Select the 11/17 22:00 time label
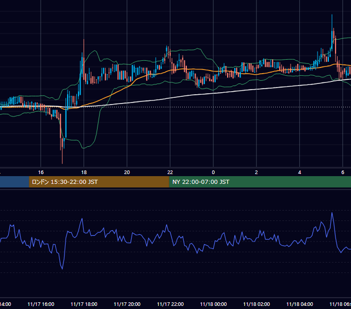The height and width of the screenshot is (309, 351). pyautogui.click(x=170, y=304)
